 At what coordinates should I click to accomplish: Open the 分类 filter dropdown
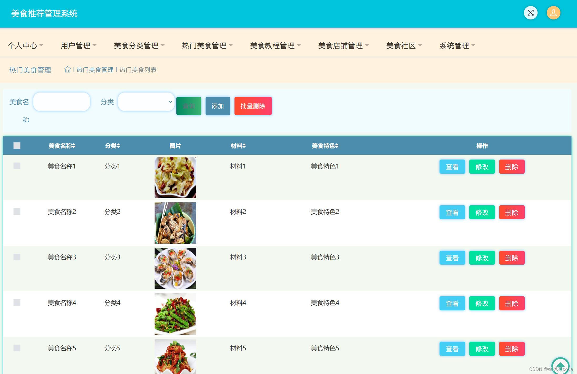pos(146,102)
